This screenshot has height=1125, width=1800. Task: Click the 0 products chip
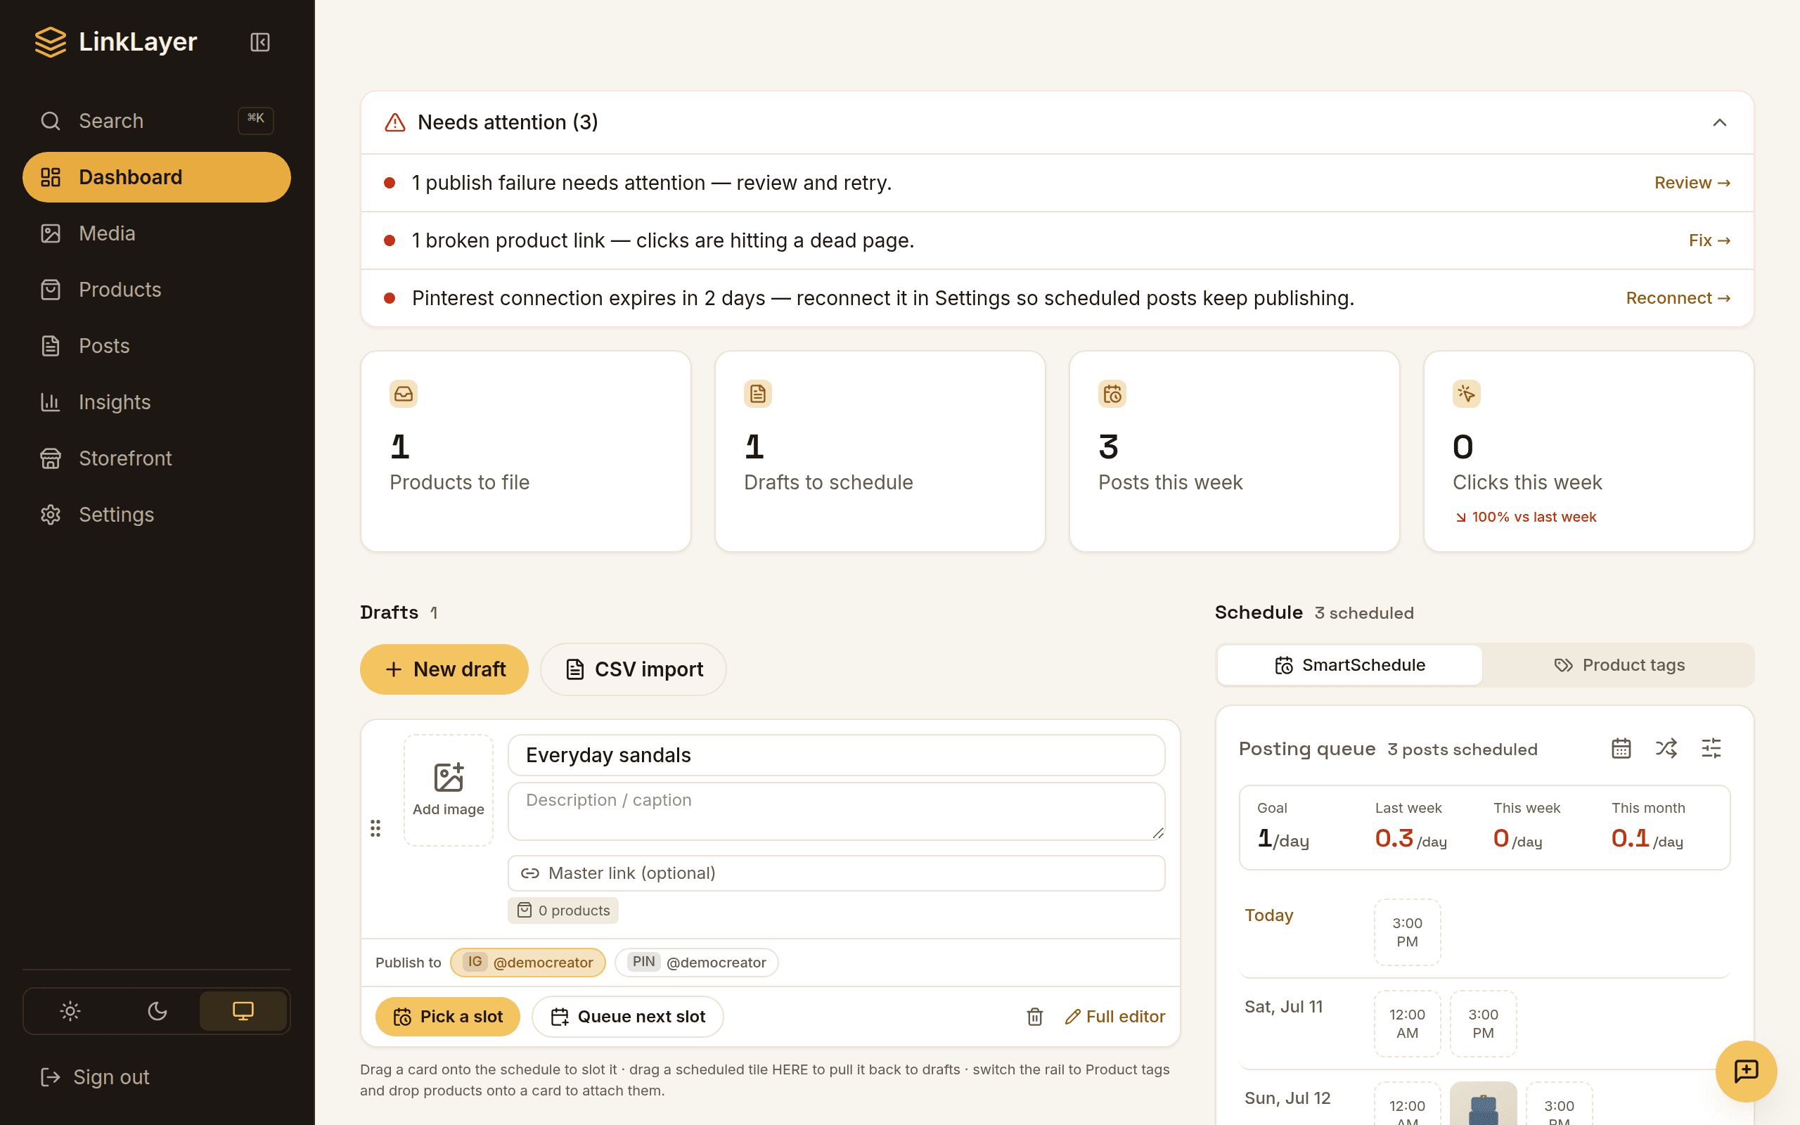[563, 911]
